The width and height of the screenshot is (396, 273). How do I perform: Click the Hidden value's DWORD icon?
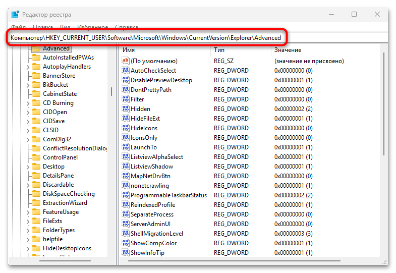[x=126, y=108]
